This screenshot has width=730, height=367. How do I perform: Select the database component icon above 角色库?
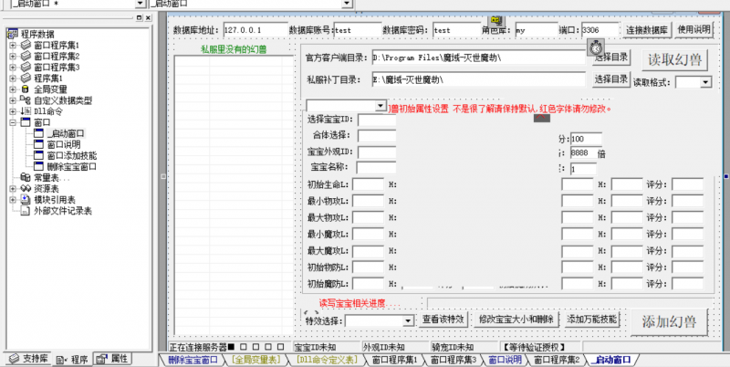point(496,20)
